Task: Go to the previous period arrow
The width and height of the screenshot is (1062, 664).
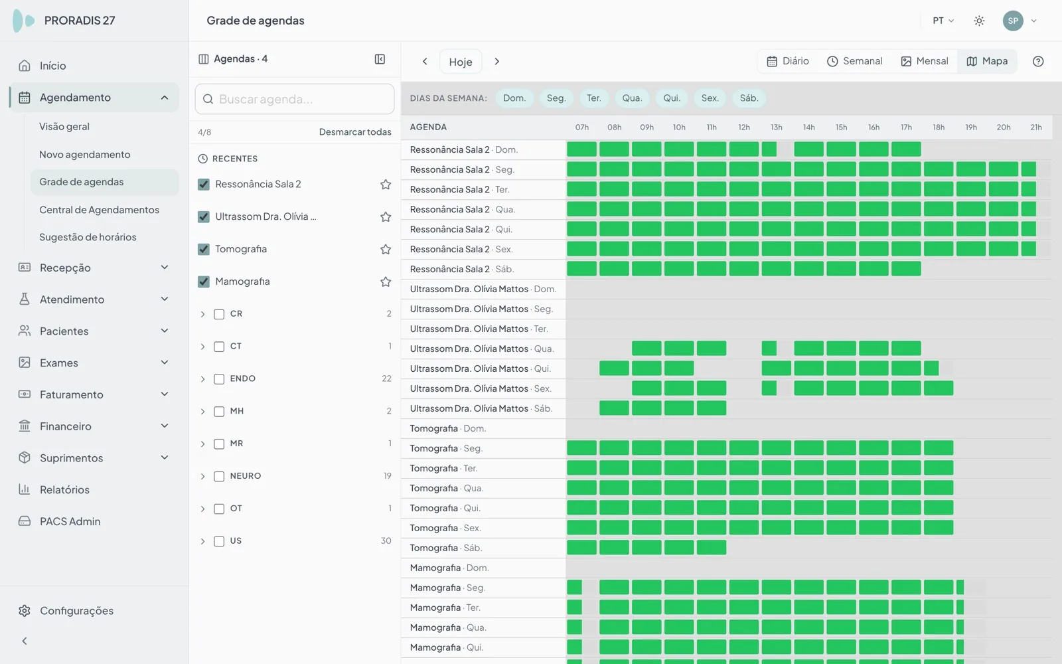Action: [x=425, y=62]
